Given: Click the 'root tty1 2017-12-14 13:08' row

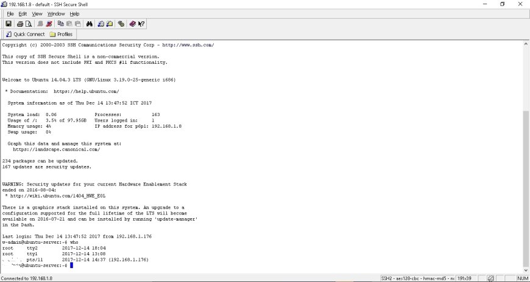Looking at the screenshot, I should point(54,253).
